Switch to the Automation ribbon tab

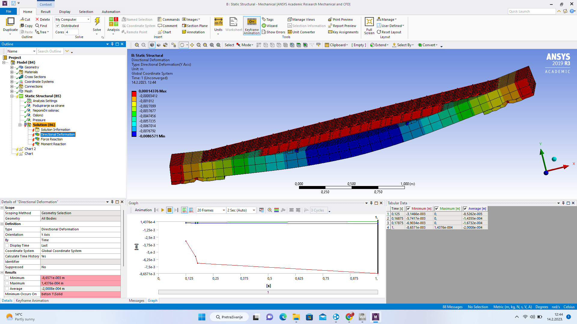(x=111, y=12)
